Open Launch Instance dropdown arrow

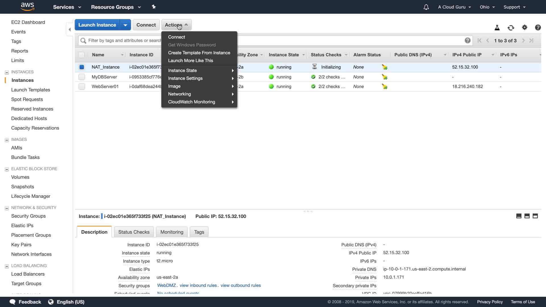tap(125, 25)
